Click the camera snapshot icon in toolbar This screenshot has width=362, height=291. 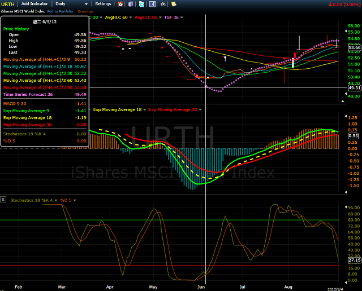tap(163, 4)
